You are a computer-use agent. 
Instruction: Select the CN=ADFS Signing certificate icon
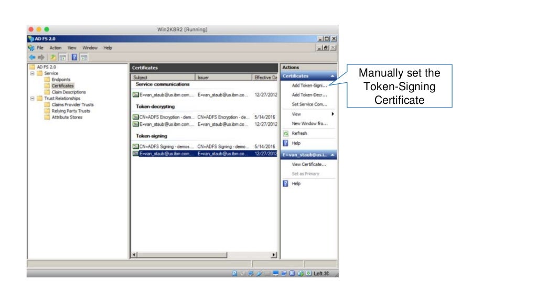click(x=136, y=146)
